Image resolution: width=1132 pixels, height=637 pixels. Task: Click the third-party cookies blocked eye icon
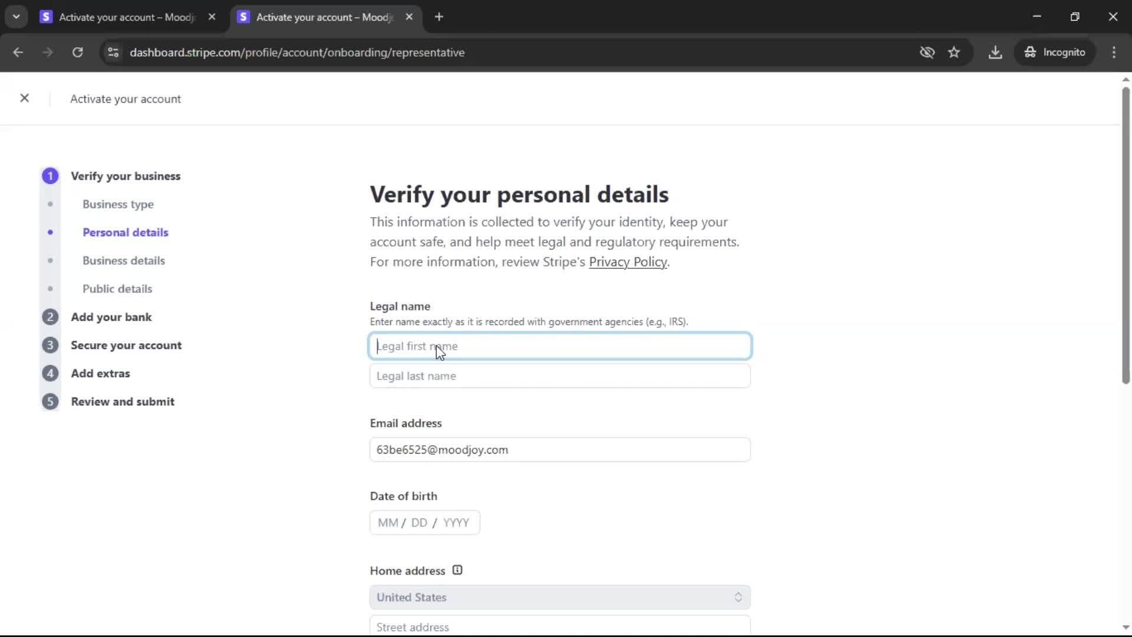(927, 52)
